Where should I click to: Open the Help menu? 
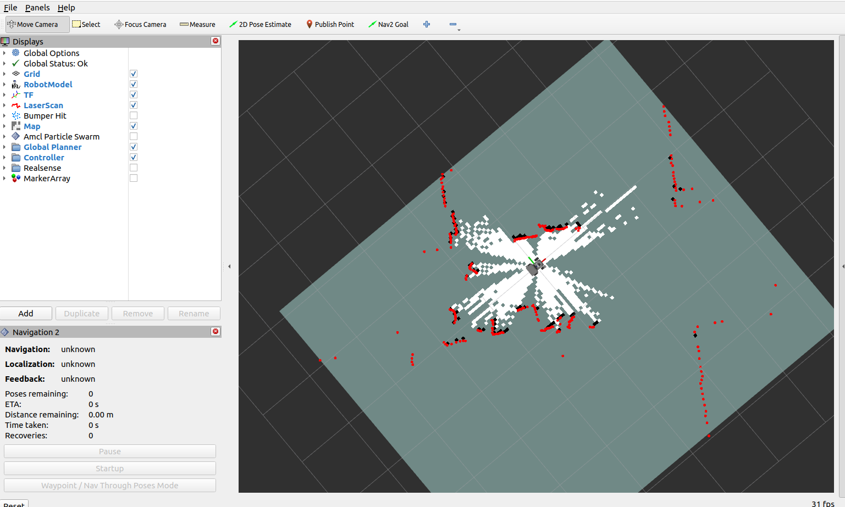[x=66, y=8]
